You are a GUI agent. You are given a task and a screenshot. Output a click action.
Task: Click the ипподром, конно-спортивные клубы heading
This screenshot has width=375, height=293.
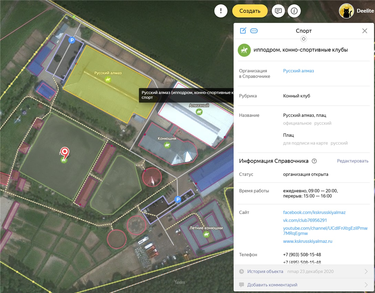pyautogui.click(x=301, y=50)
